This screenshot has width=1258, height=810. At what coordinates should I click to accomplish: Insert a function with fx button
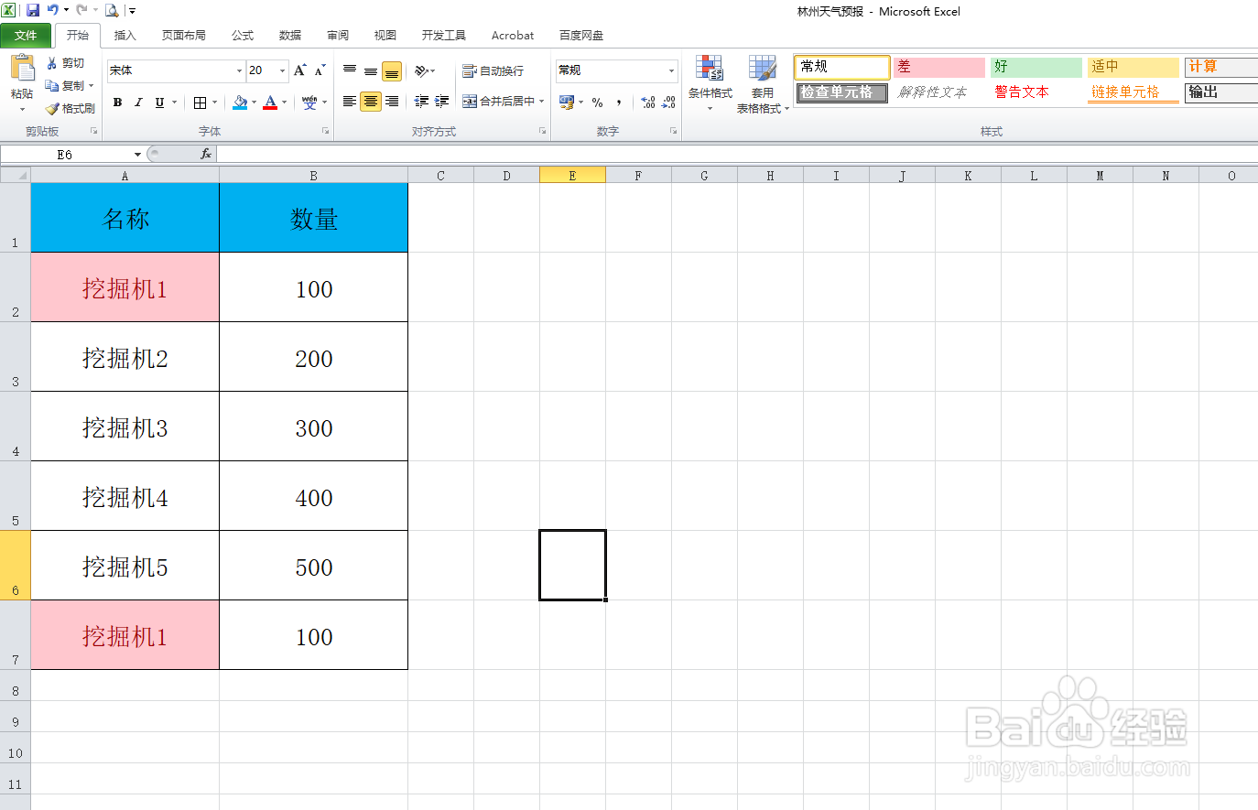pyautogui.click(x=206, y=154)
